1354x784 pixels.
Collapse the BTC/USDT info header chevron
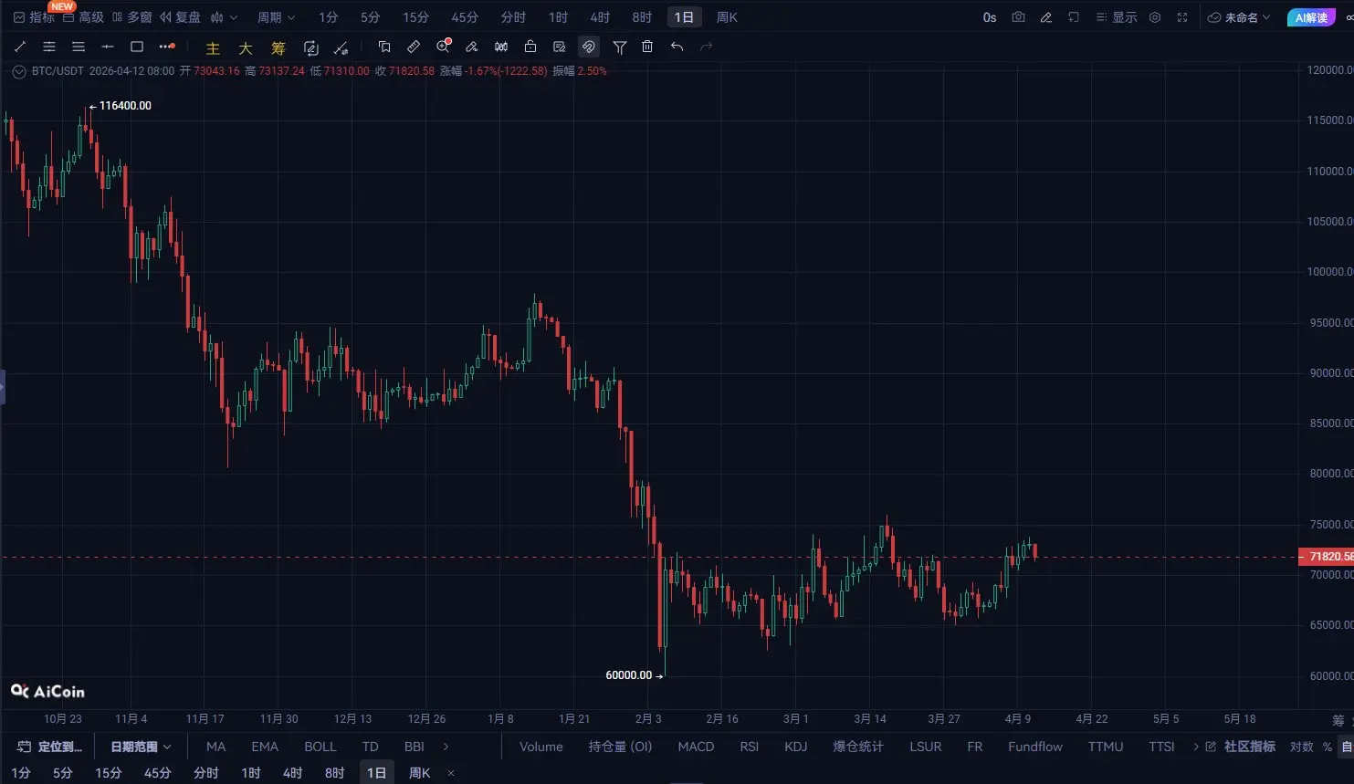pyautogui.click(x=19, y=71)
